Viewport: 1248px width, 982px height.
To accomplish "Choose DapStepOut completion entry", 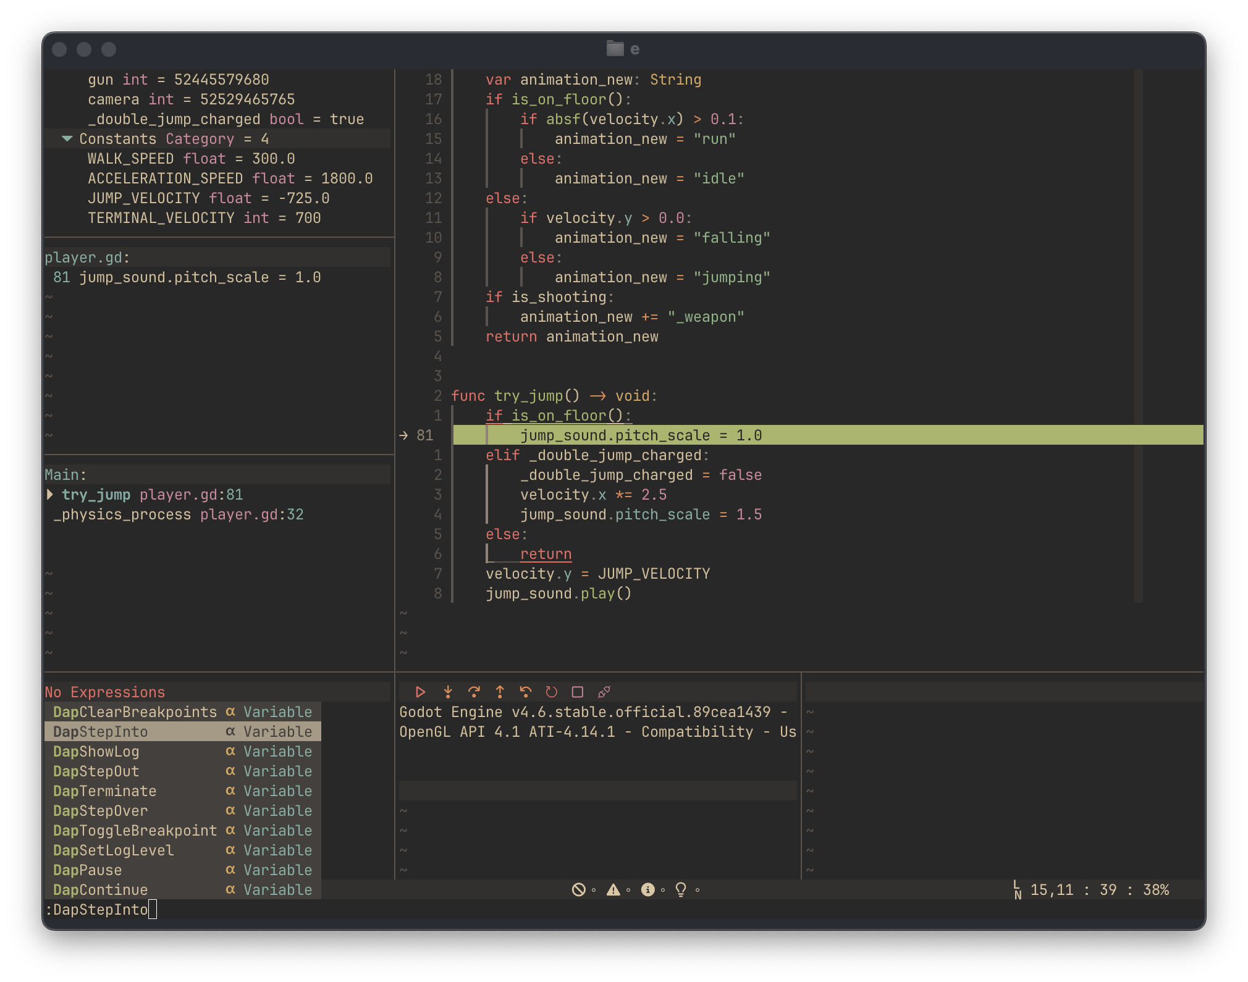I will (x=183, y=771).
